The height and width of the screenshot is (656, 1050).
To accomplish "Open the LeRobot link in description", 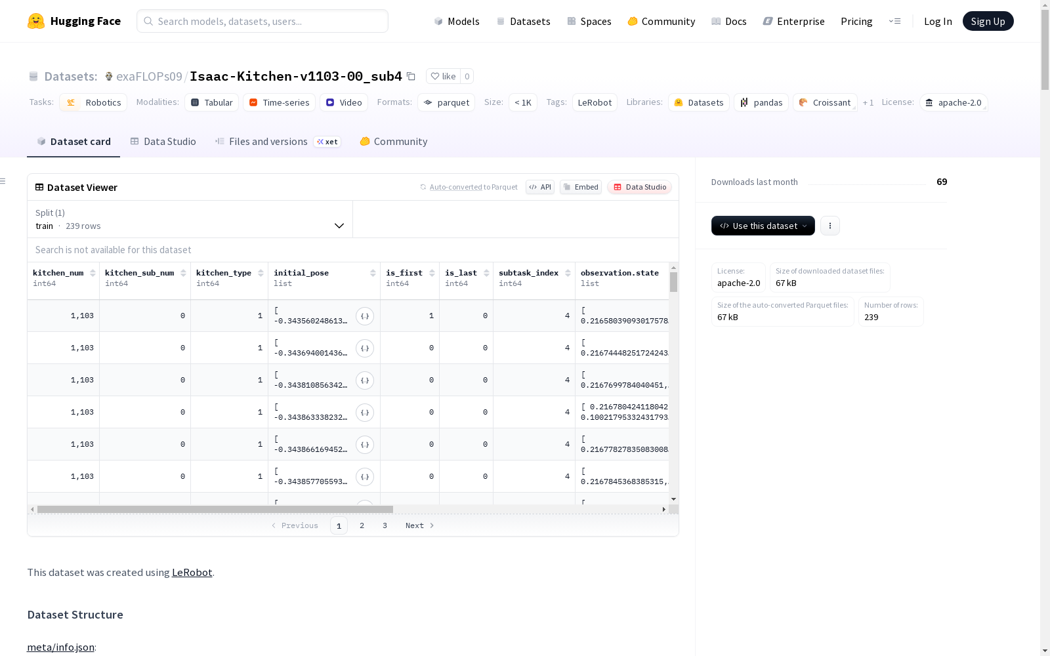I will (192, 572).
